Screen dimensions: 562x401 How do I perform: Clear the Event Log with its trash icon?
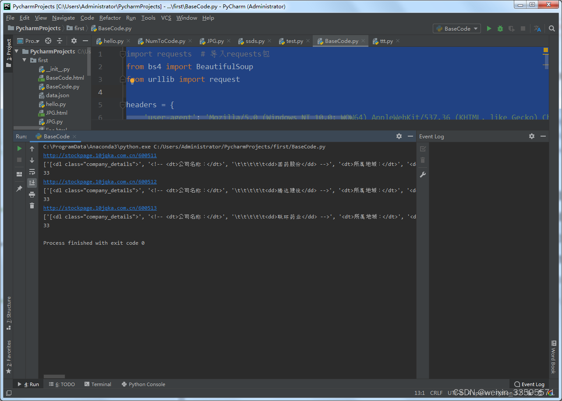[x=423, y=160]
